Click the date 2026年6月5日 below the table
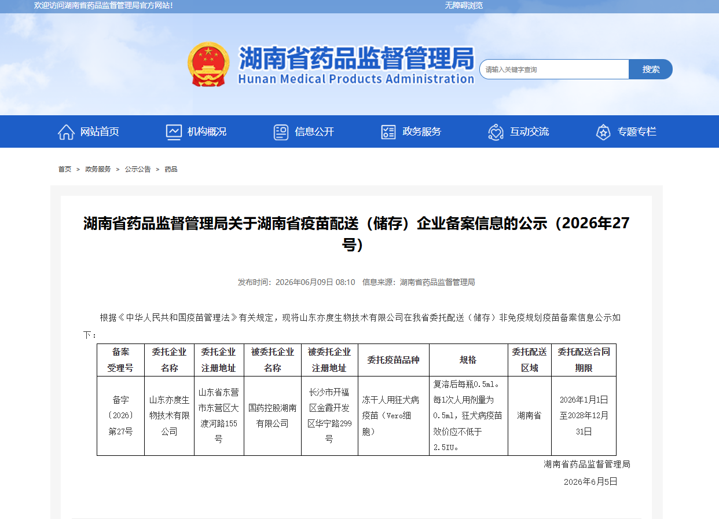The height and width of the screenshot is (519, 719). (x=590, y=481)
